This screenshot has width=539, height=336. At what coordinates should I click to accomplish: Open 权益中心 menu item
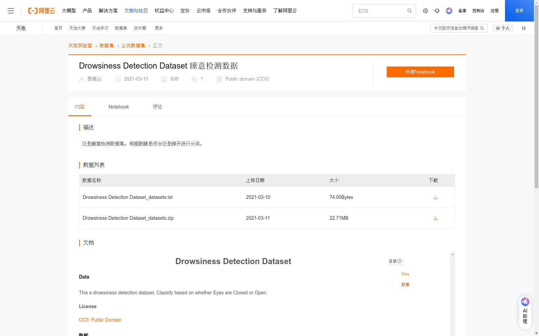164,11
